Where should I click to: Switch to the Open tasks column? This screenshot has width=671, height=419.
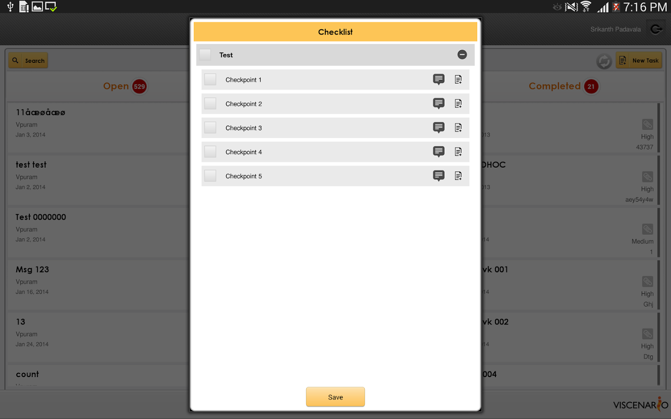116,86
